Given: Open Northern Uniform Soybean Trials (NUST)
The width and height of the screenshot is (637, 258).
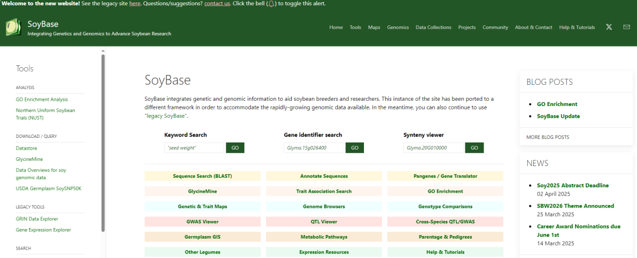Looking at the screenshot, I should coord(45,114).
